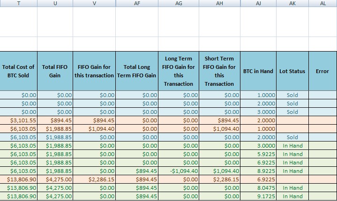Click the 'BTC in Hand' heading cell
Screen dimensions: 337x201
click(x=258, y=71)
